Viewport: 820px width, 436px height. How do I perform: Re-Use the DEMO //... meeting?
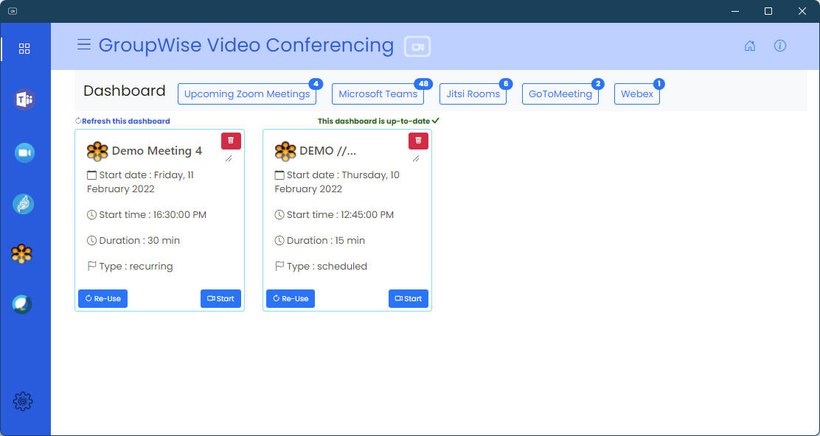(x=291, y=299)
